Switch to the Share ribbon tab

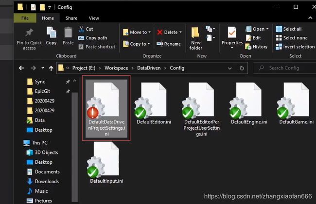point(71,18)
